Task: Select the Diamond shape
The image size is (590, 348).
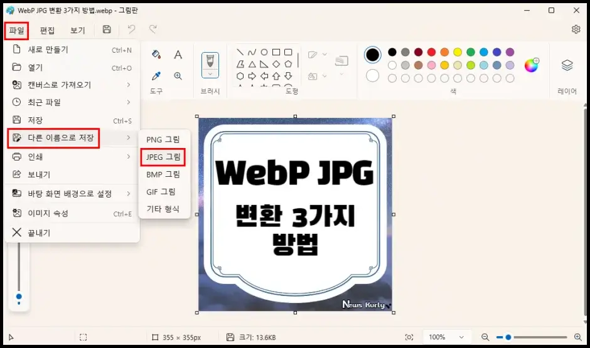Action: [x=276, y=64]
